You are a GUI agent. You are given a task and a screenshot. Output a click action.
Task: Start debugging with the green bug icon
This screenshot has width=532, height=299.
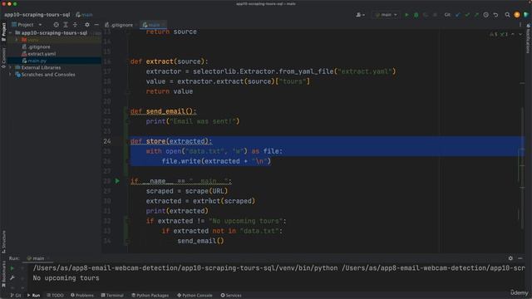(416, 15)
